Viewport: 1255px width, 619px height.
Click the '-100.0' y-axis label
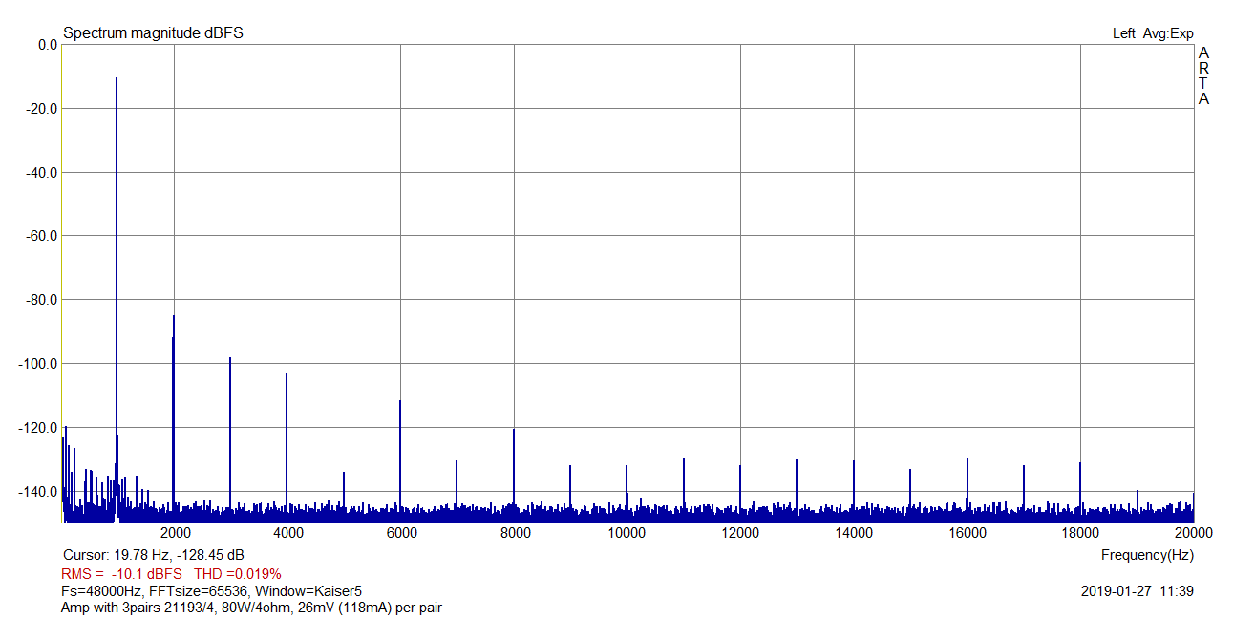coord(38,364)
